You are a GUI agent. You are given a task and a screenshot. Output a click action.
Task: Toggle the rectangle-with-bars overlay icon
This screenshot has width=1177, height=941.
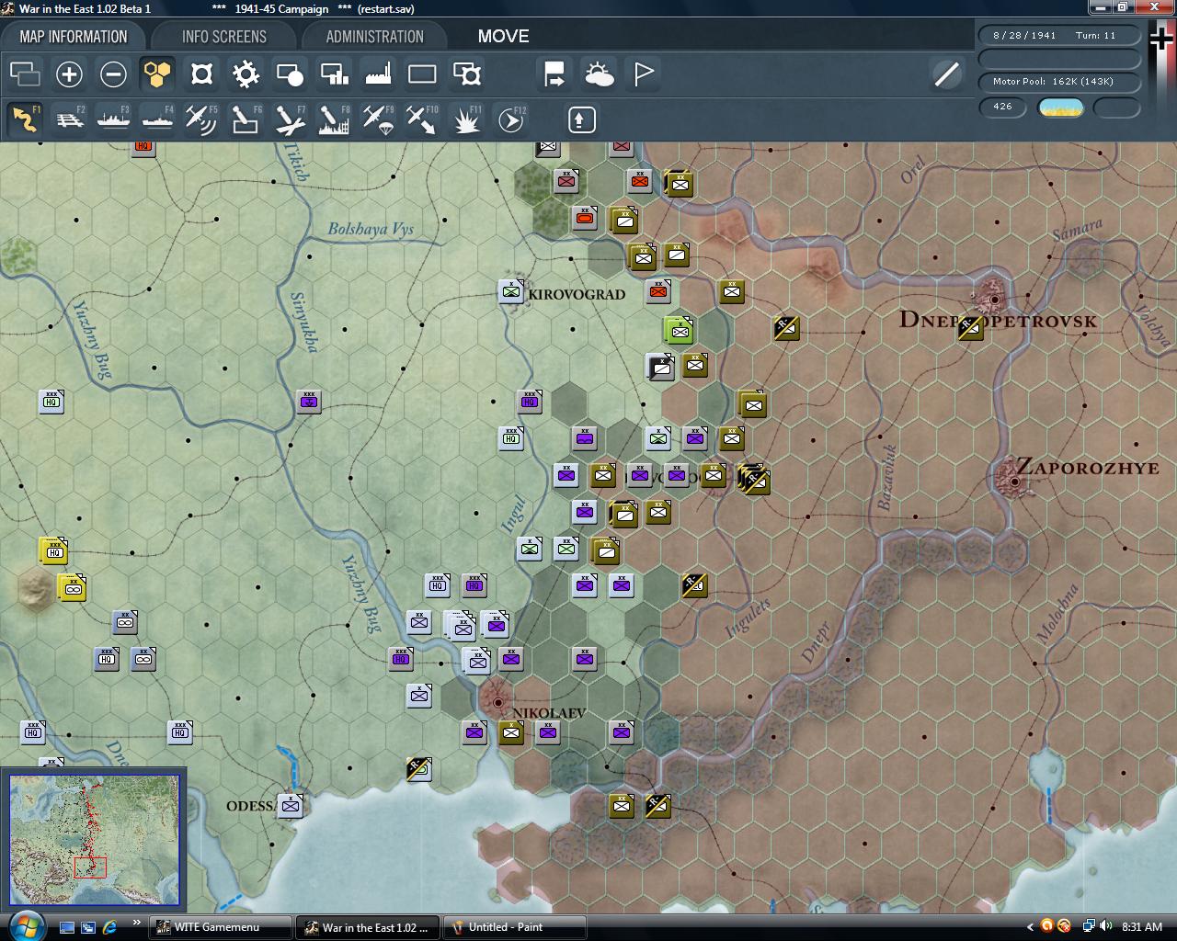(334, 74)
